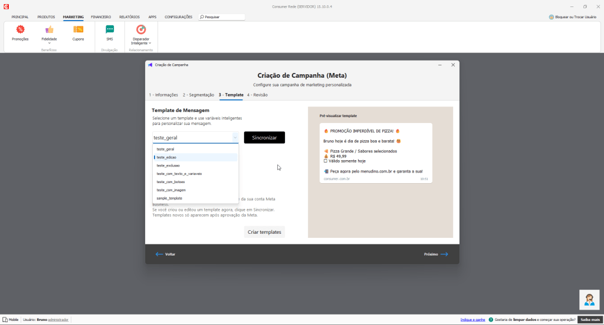Pick sample_template from the list
The width and height of the screenshot is (604, 325).
pos(169,198)
